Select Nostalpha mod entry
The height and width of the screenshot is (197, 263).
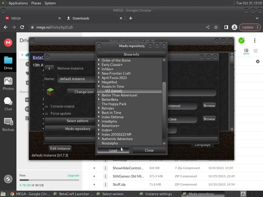tap(110, 143)
